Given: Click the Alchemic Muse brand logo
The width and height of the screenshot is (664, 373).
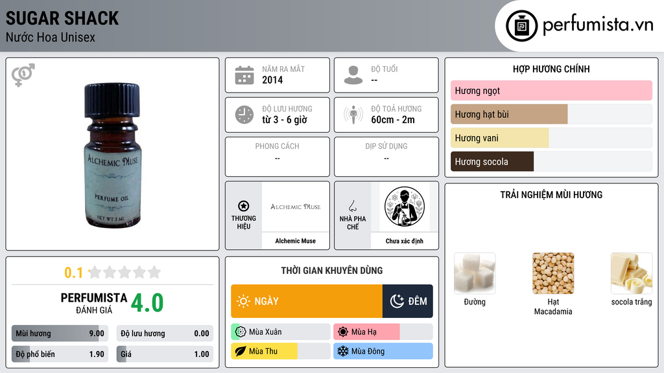Looking at the screenshot, I should 296,207.
